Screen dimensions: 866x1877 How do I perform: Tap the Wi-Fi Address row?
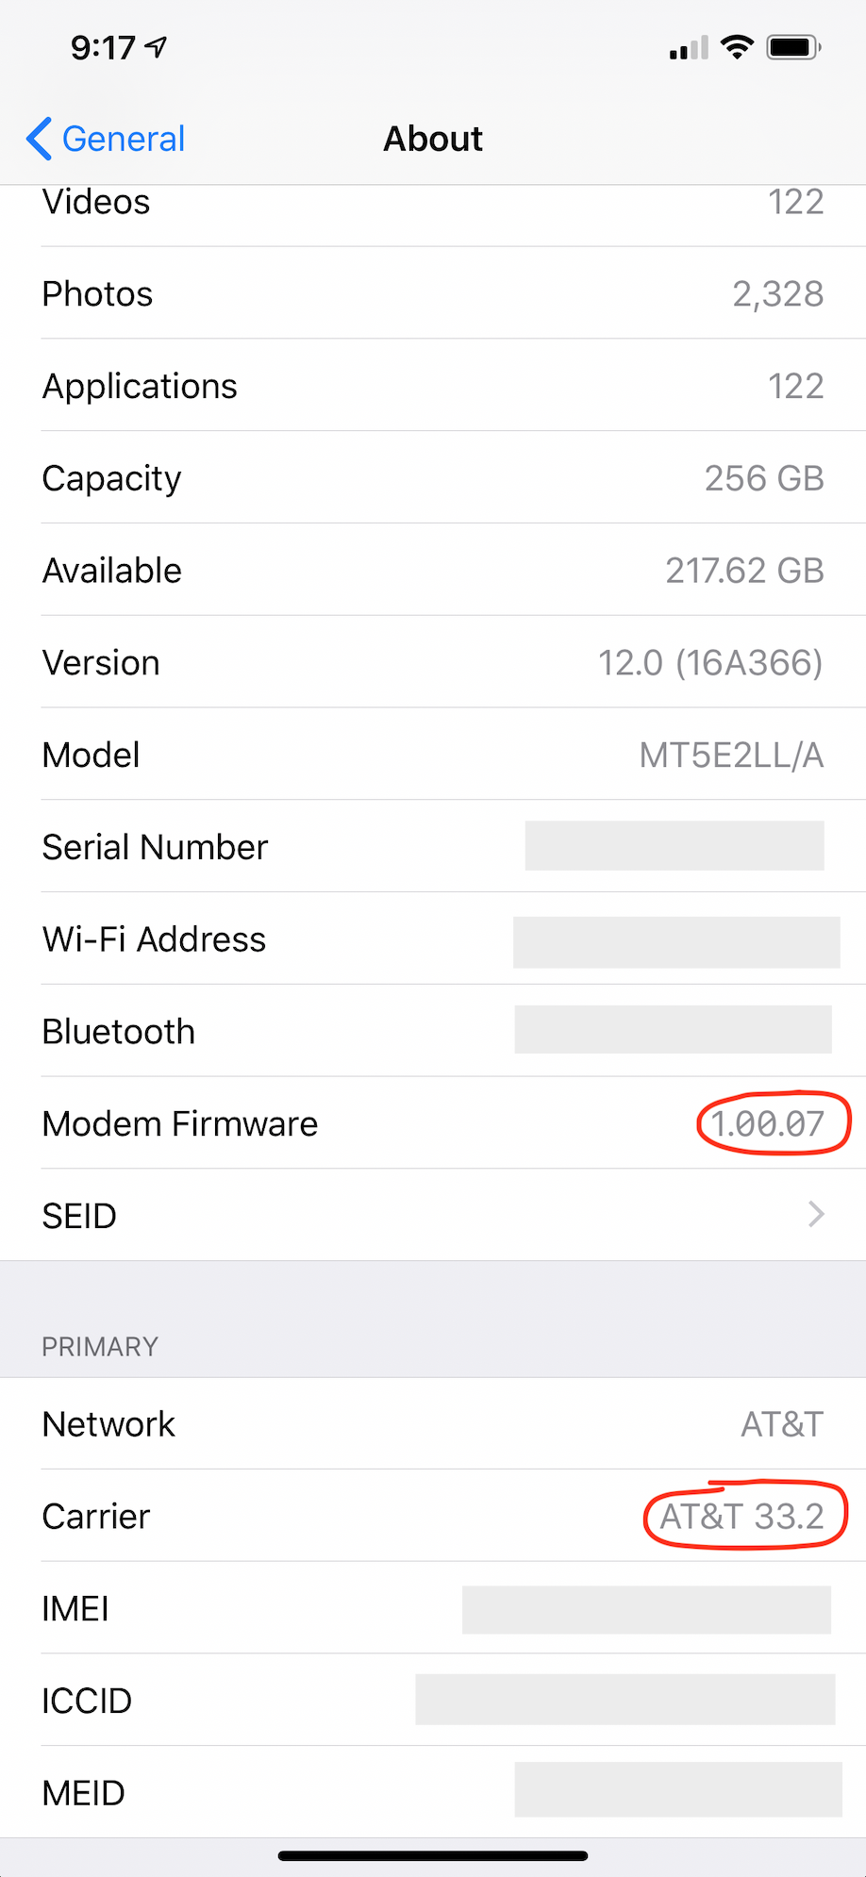click(x=433, y=939)
